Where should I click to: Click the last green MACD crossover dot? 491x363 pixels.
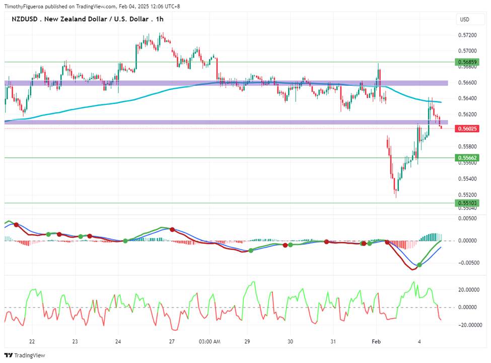pos(419,265)
